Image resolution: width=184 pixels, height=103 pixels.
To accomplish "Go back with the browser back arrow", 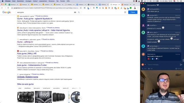I will pos(2,8).
